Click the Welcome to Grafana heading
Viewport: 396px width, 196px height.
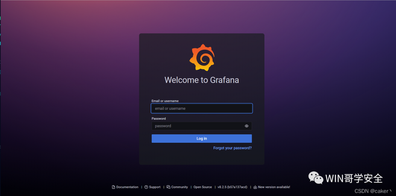click(202, 80)
